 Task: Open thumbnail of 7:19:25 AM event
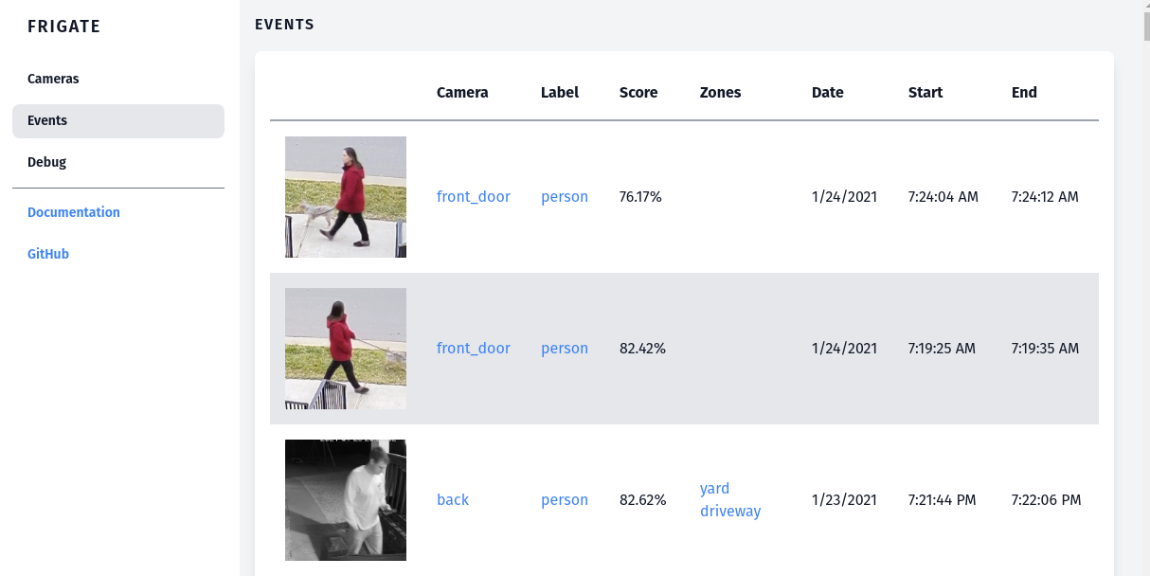tap(346, 349)
